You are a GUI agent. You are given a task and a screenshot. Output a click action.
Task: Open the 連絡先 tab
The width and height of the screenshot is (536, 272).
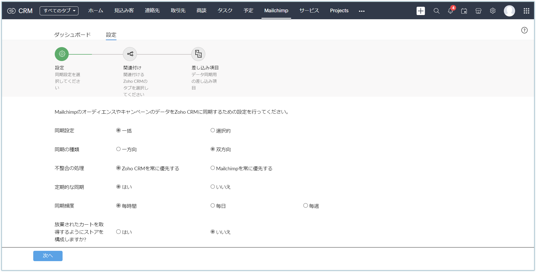(x=152, y=11)
